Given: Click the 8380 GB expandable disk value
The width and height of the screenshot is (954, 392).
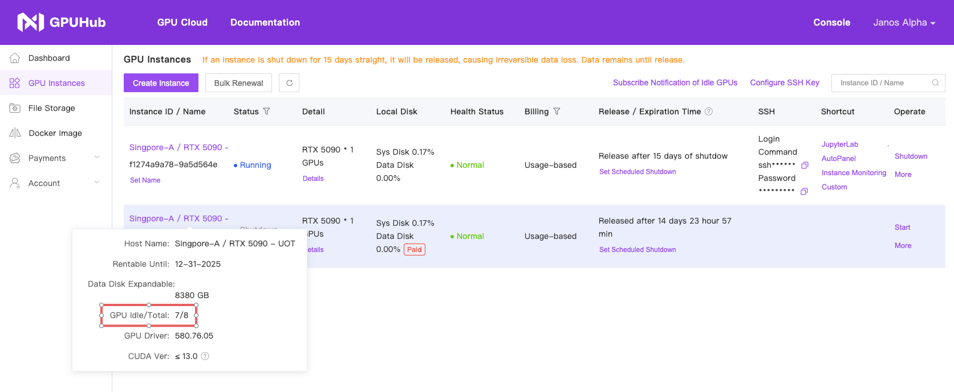Looking at the screenshot, I should click(x=192, y=295).
